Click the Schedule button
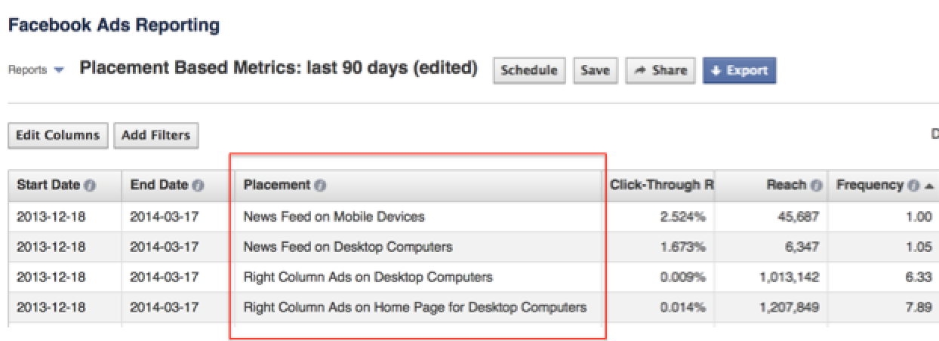The image size is (939, 341). click(x=528, y=70)
